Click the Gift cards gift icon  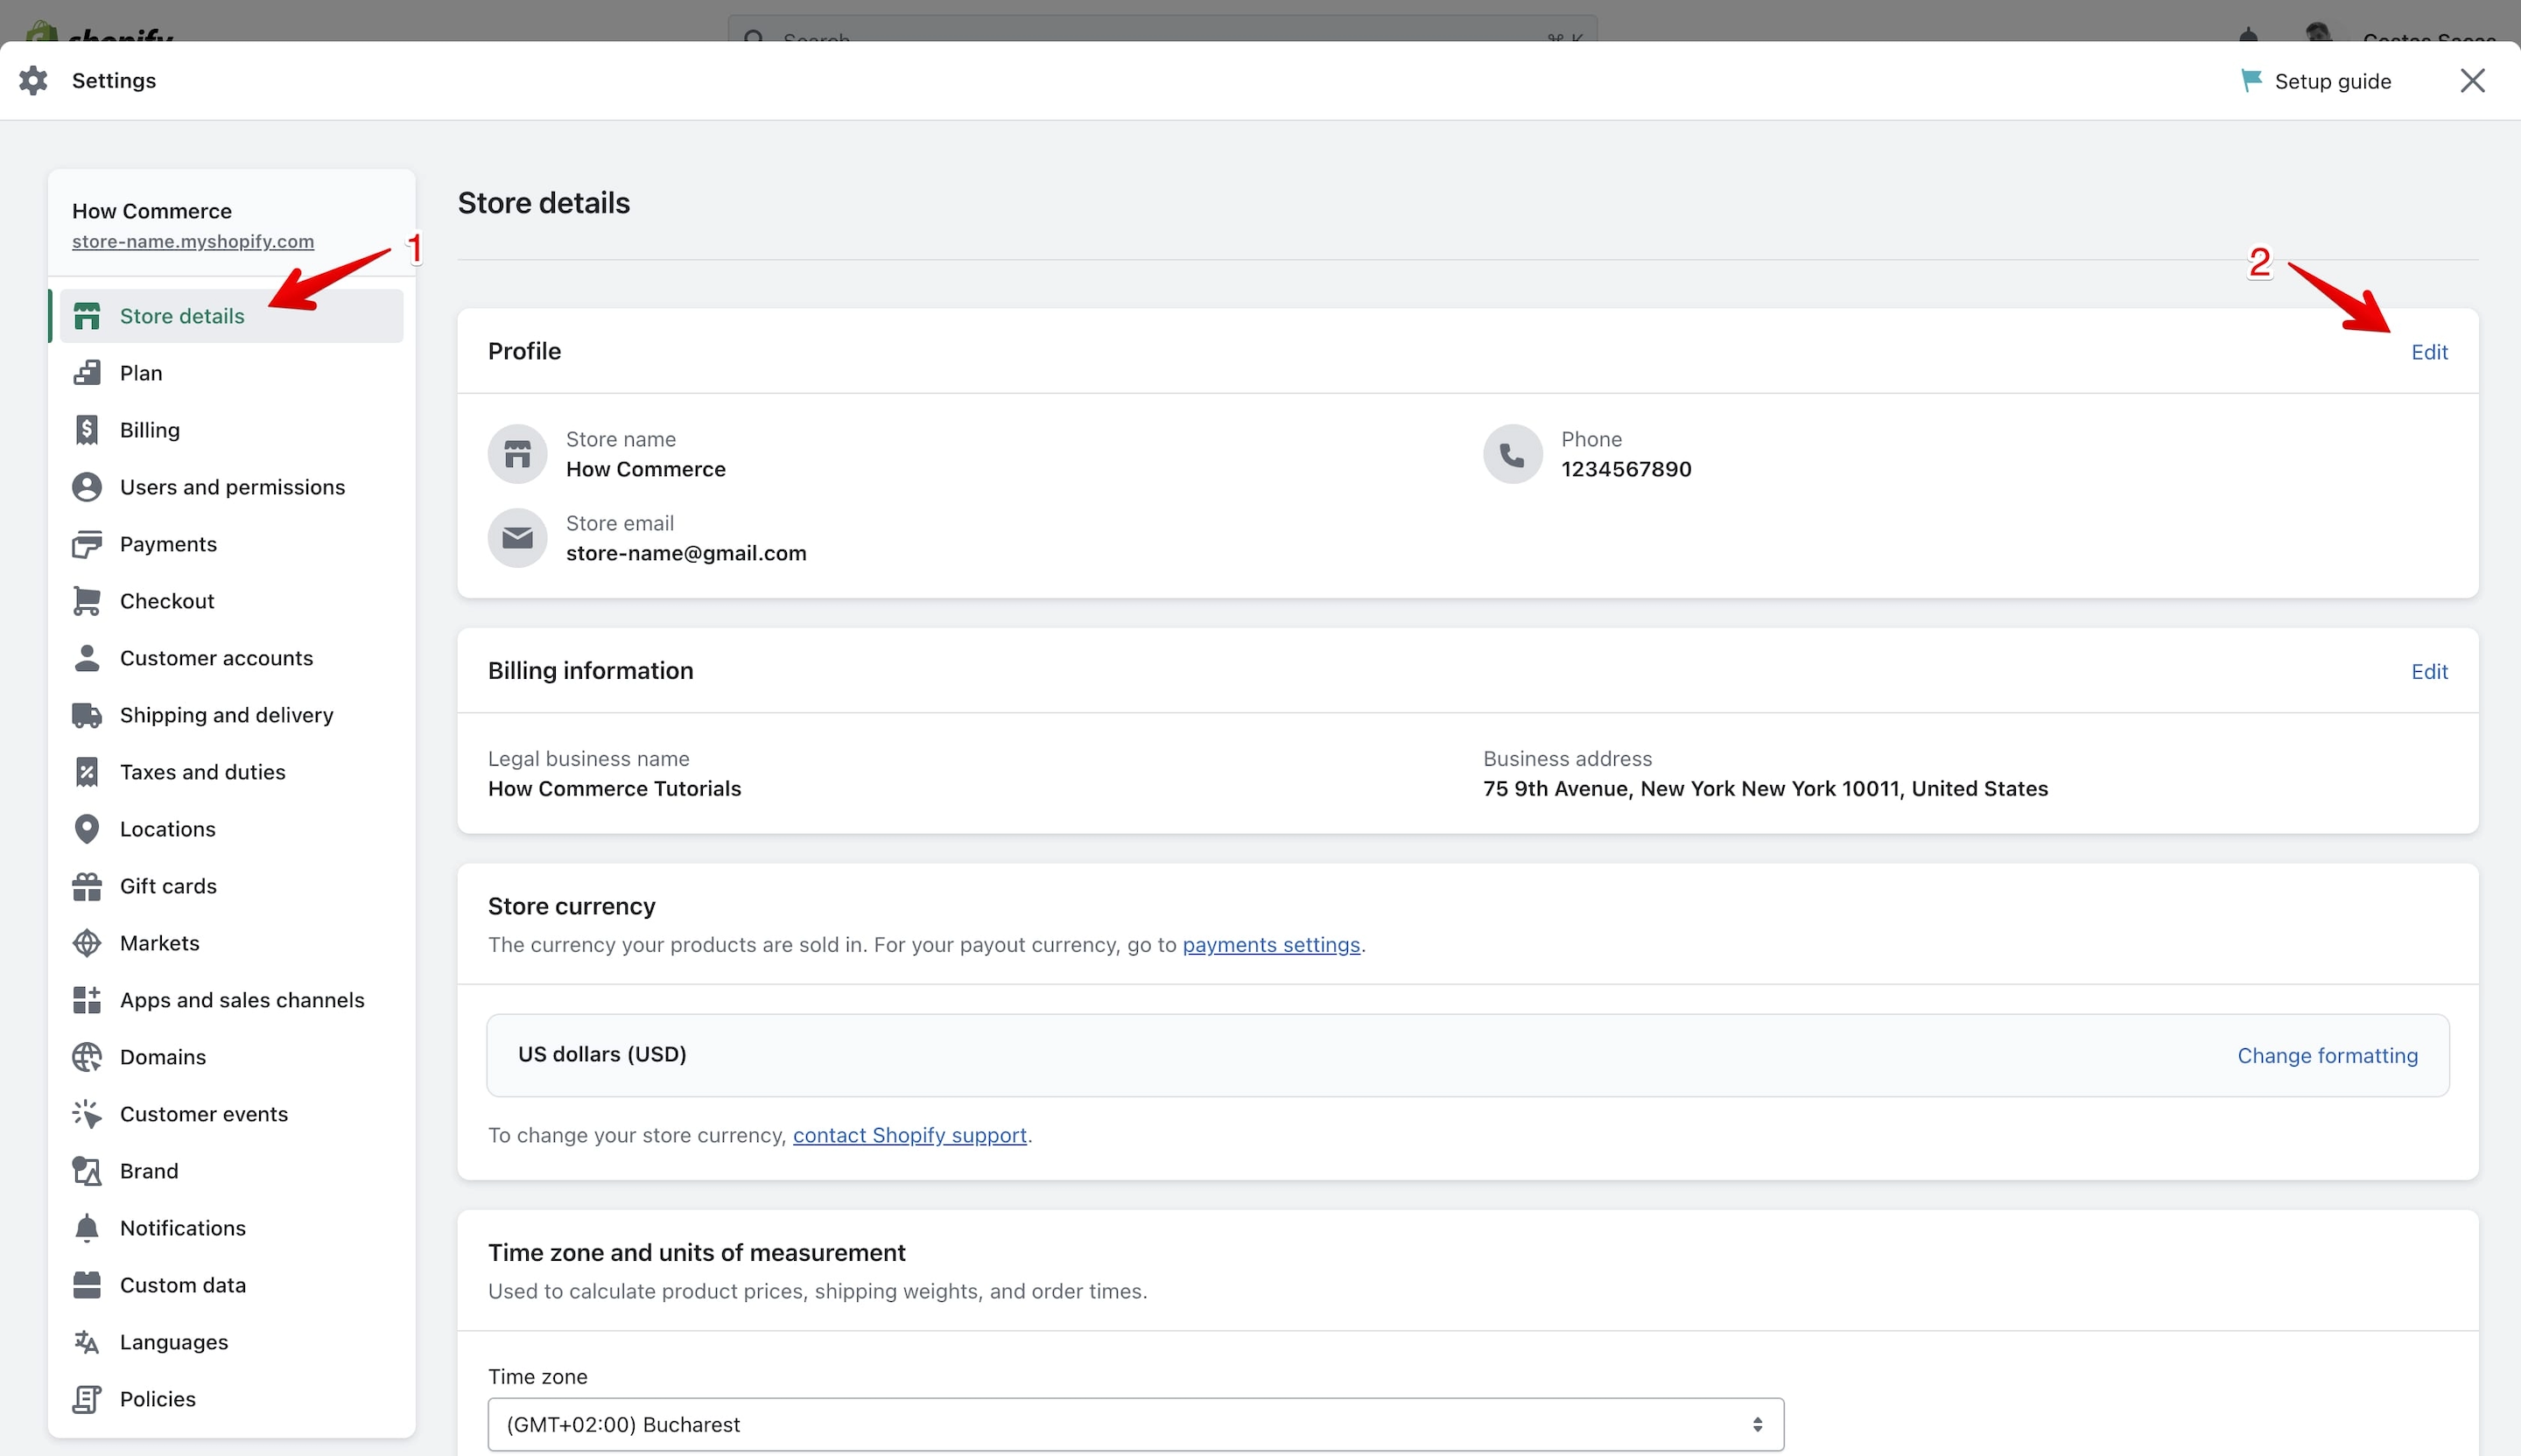click(87, 886)
